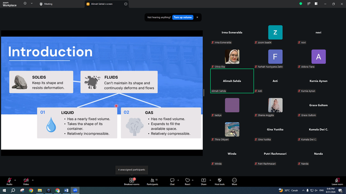
Task: Select the Irma Esmeralda participant tile
Action: (232, 32)
